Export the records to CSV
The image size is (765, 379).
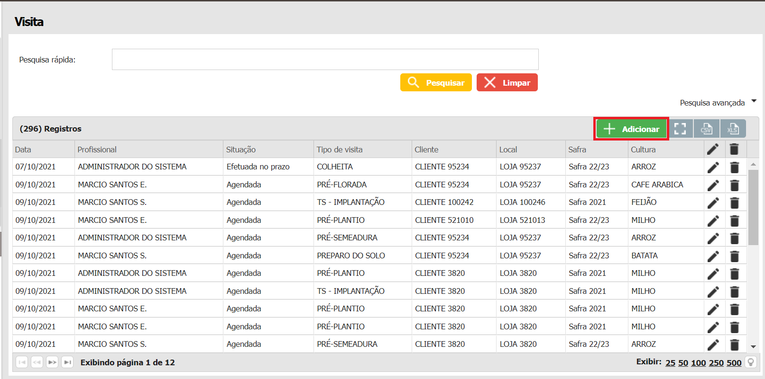[707, 129]
